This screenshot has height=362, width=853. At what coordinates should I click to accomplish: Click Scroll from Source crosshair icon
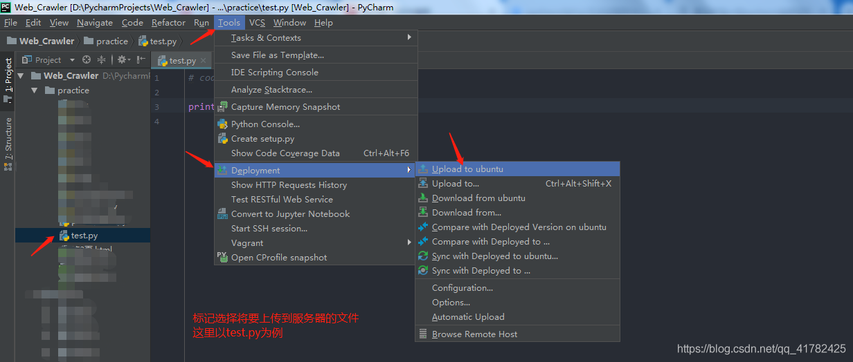coord(87,60)
